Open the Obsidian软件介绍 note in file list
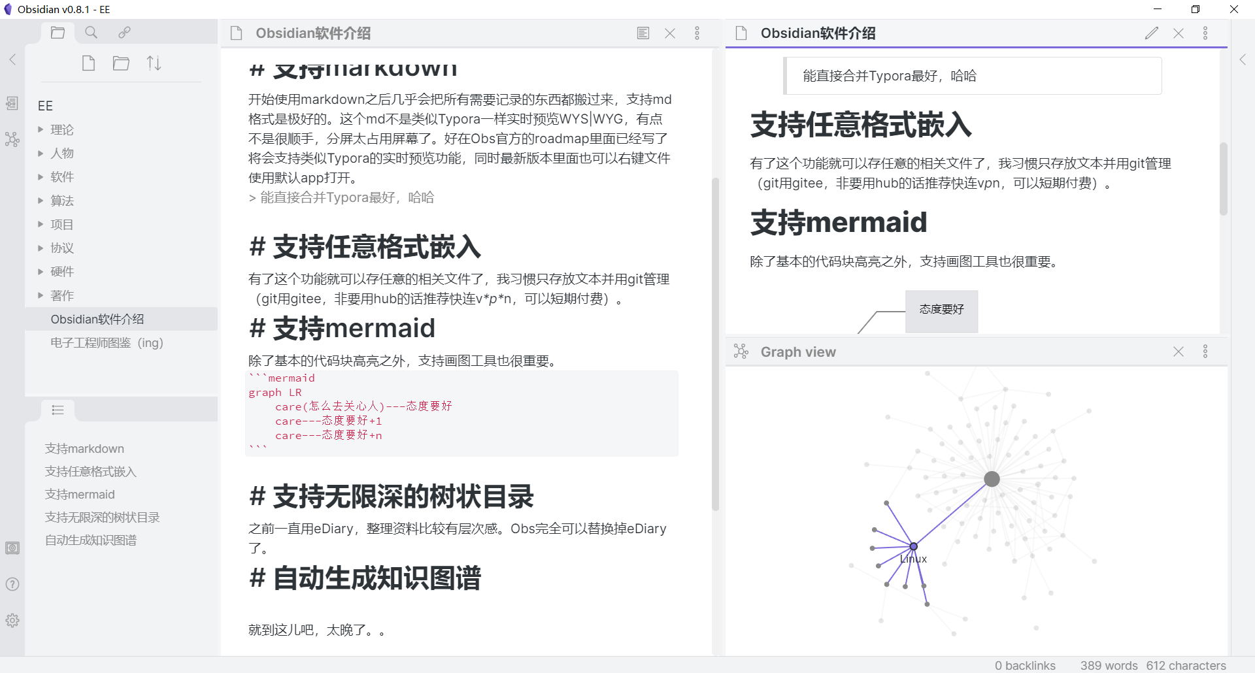Screen dimensions: 1255x673 click(121, 319)
